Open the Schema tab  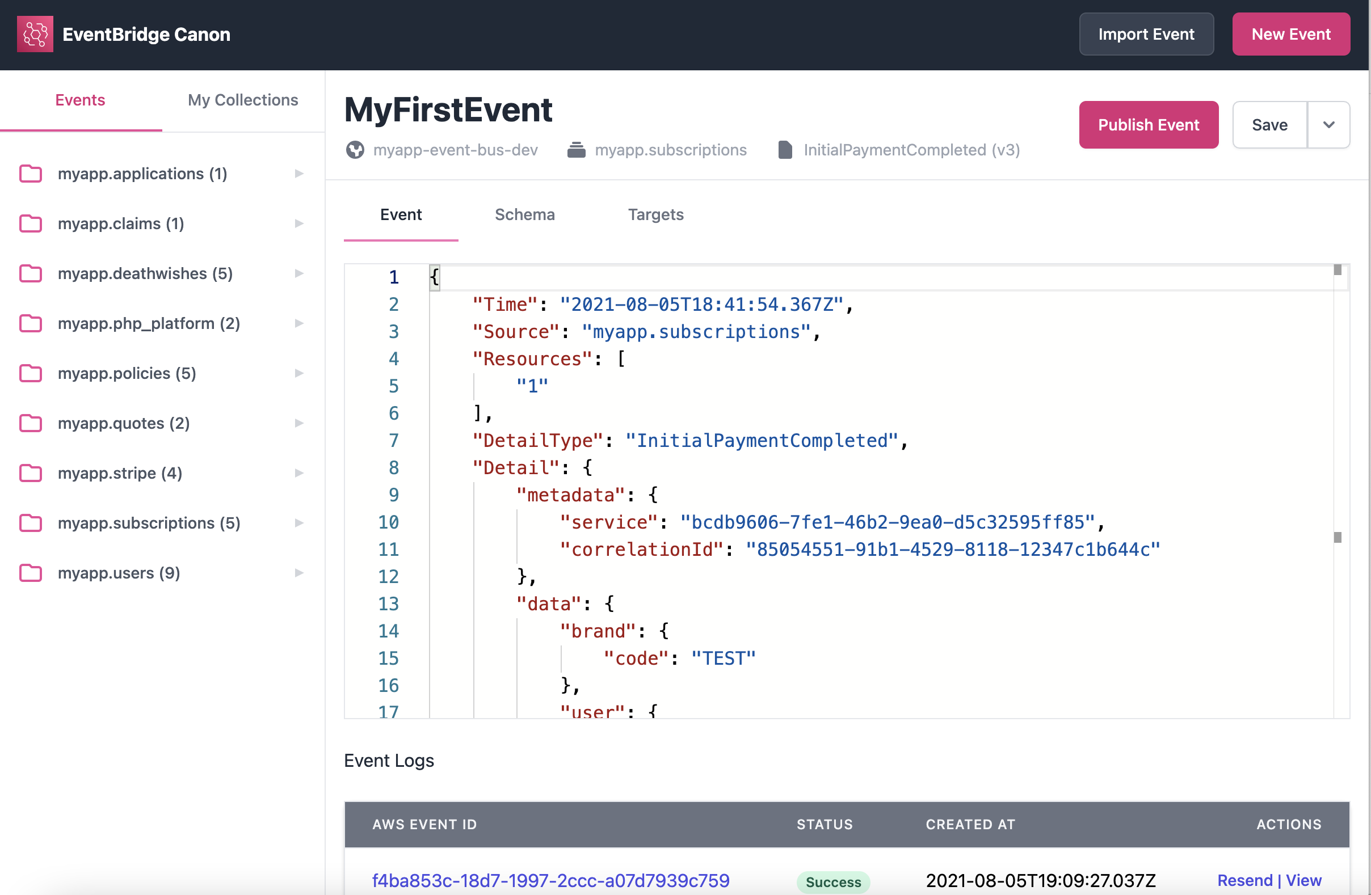[524, 215]
